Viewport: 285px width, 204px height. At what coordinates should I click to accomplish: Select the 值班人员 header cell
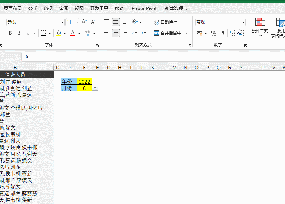(x=27, y=74)
